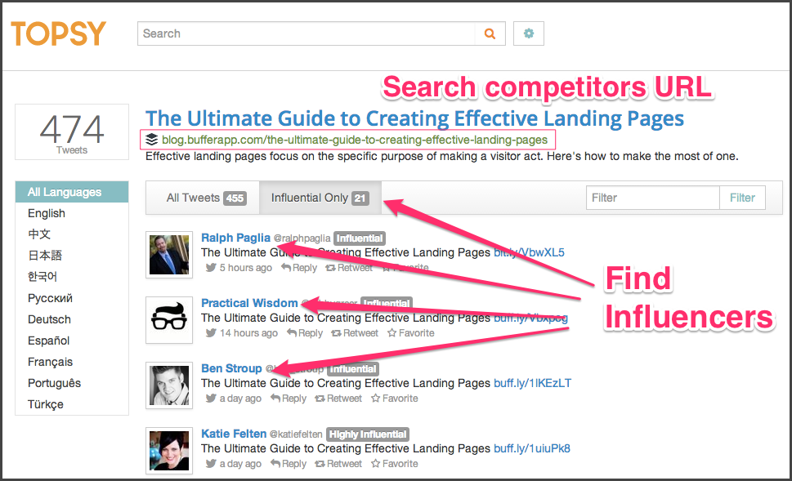792x481 pixels.
Task: Click into the Filter text field
Action: tap(652, 198)
